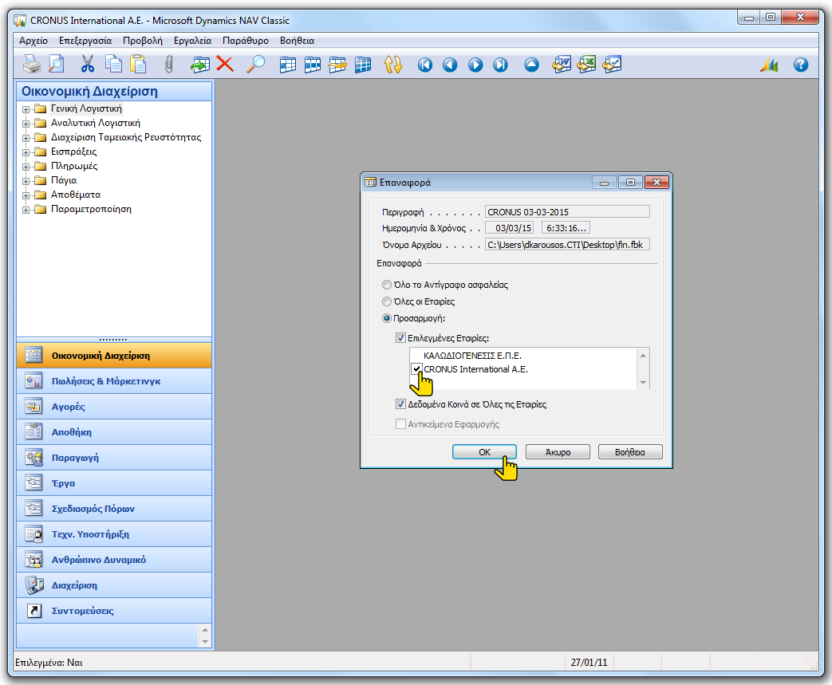832x685 pixels.
Task: Toggle Δεδομένα Κοινά σε Όλες τις Εταιρίες checkbox
Action: [400, 404]
